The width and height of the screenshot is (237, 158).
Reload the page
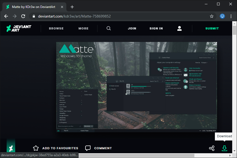point(23,16)
